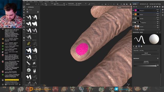Image resolution: width=164 pixels, height=92 pixels.
Task: Add a new fill layer
Action: [x=152, y=7]
